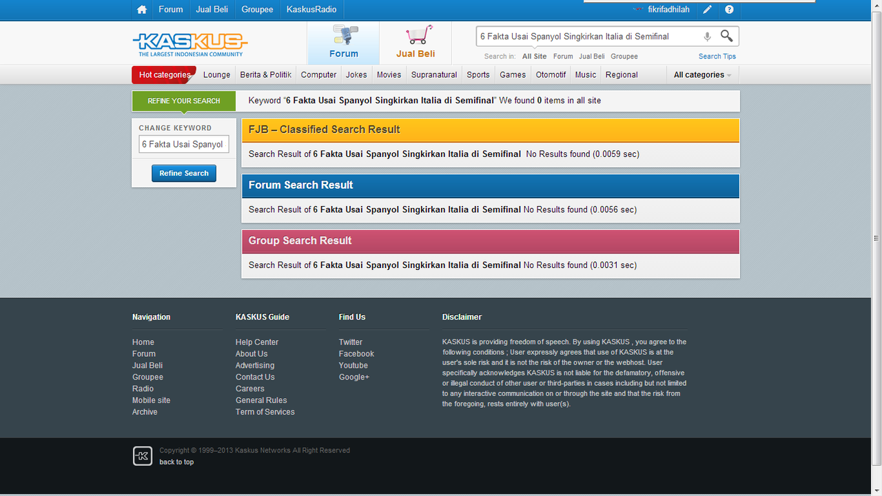Click the Group Search Result header
882x496 pixels.
(x=491, y=241)
